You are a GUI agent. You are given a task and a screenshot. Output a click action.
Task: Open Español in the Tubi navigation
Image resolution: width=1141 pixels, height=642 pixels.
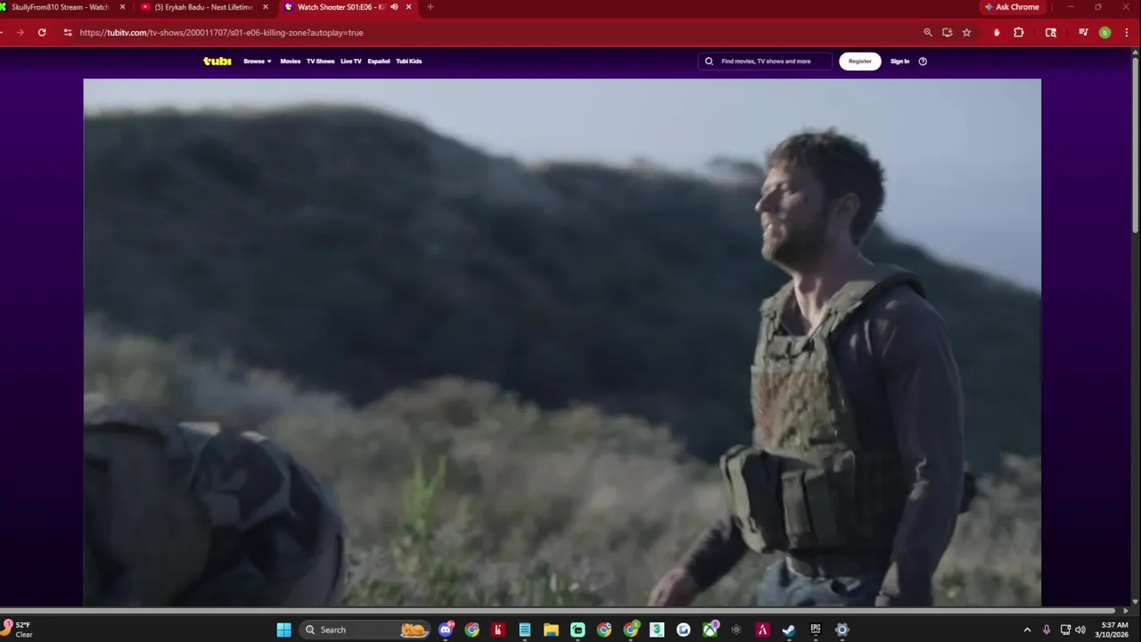coord(379,62)
